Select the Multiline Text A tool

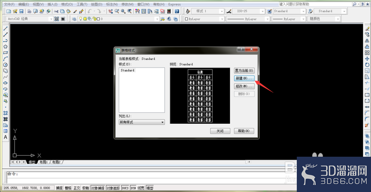coord(6,137)
